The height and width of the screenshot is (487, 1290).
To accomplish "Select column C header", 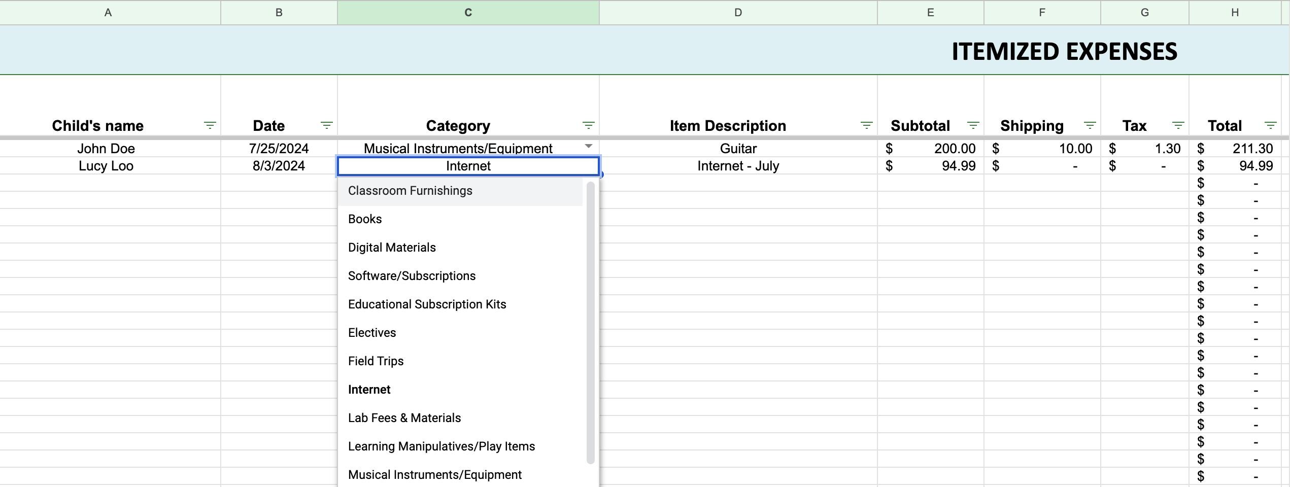I will [467, 12].
